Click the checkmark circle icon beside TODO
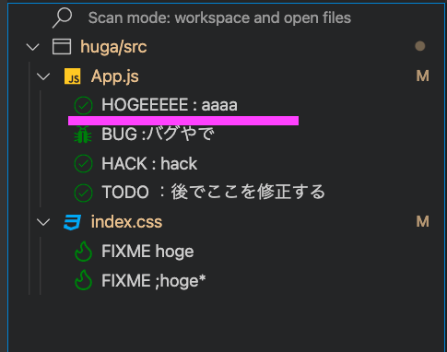The width and height of the screenshot is (447, 352). (x=83, y=193)
